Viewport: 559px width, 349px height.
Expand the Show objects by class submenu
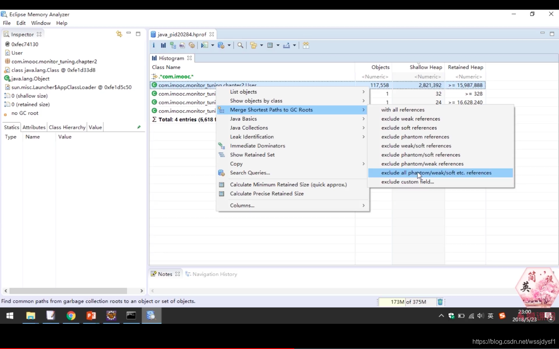[293, 101]
